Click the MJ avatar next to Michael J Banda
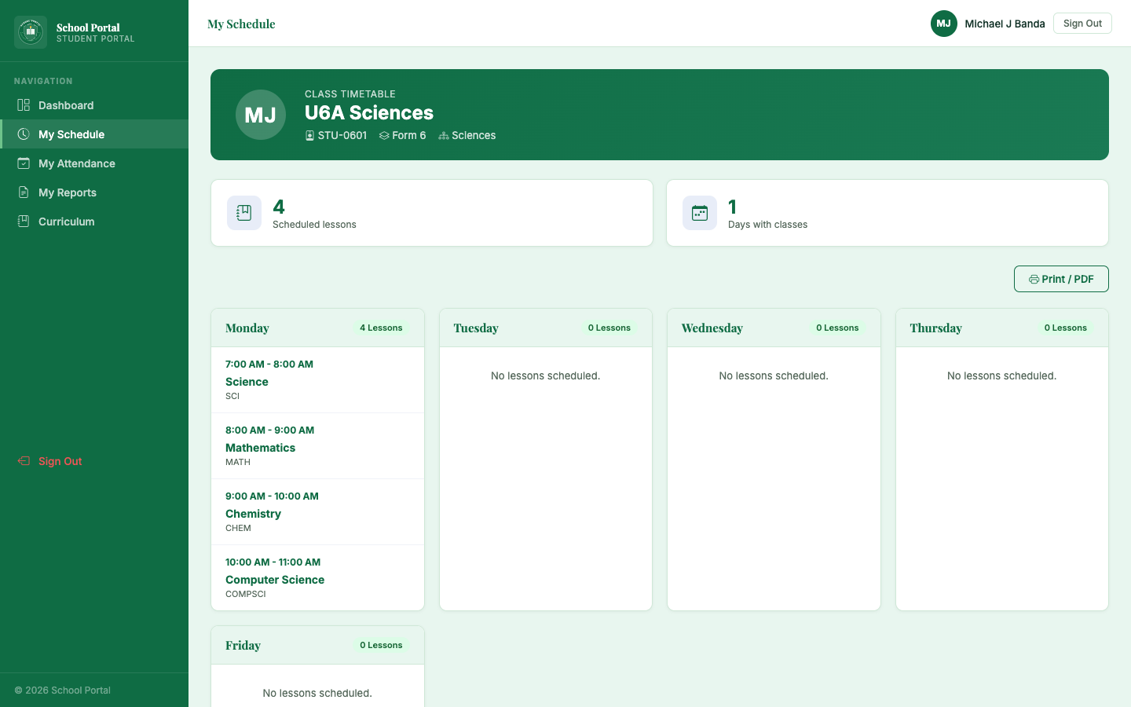 tap(943, 24)
